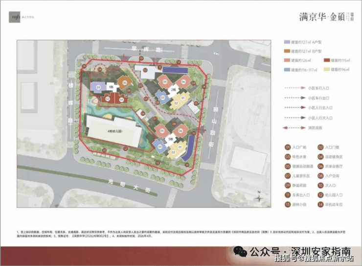
Task: Click the 3栋 building label
Action: [x=171, y=139]
